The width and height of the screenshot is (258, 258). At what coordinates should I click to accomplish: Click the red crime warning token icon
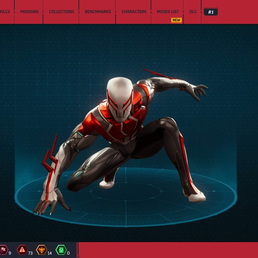coord(22,250)
